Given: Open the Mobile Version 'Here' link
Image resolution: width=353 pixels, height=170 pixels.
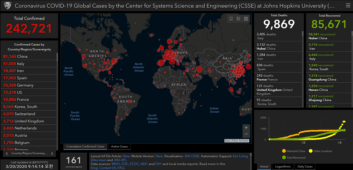Looking at the screenshot, I should pos(159,156).
